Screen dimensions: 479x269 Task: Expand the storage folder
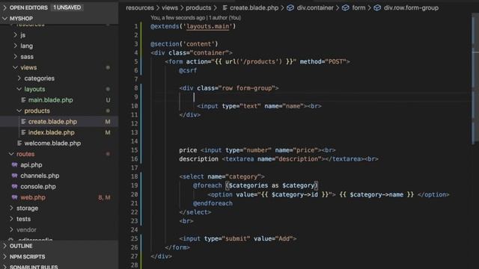[27, 208]
